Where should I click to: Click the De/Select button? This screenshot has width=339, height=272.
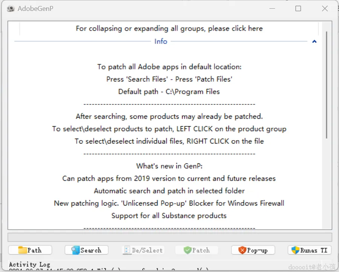[x=143, y=250]
